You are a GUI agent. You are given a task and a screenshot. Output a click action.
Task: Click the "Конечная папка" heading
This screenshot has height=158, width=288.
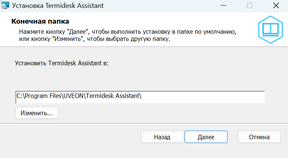41,21
